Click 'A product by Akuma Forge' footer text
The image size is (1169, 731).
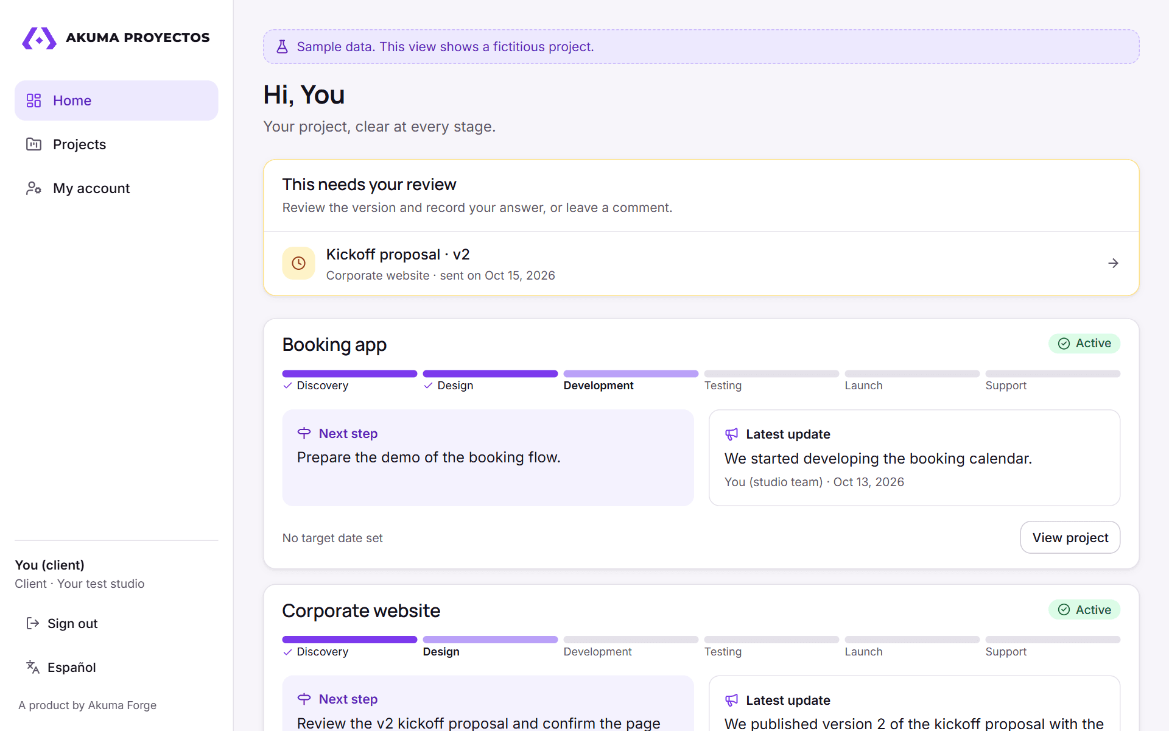pos(87,705)
